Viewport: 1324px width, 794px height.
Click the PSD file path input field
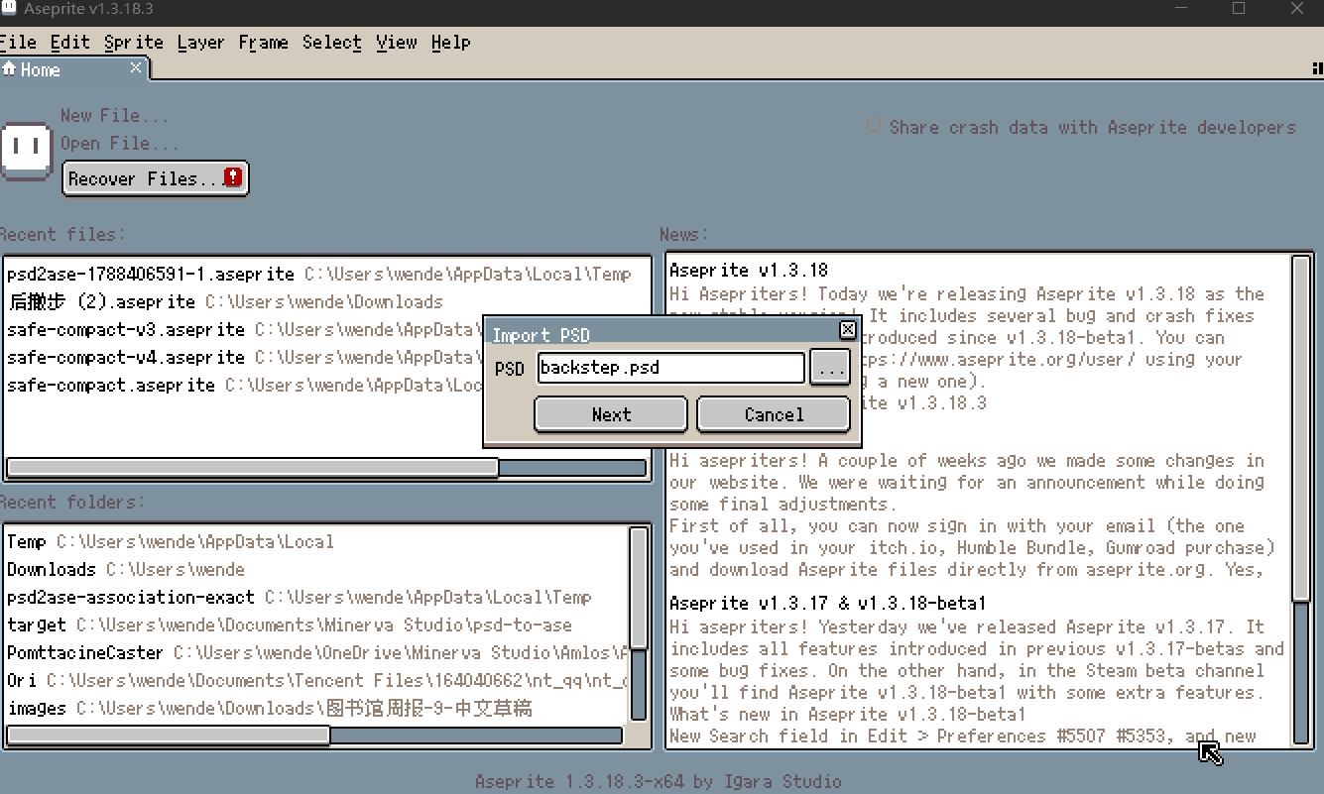tap(670, 368)
